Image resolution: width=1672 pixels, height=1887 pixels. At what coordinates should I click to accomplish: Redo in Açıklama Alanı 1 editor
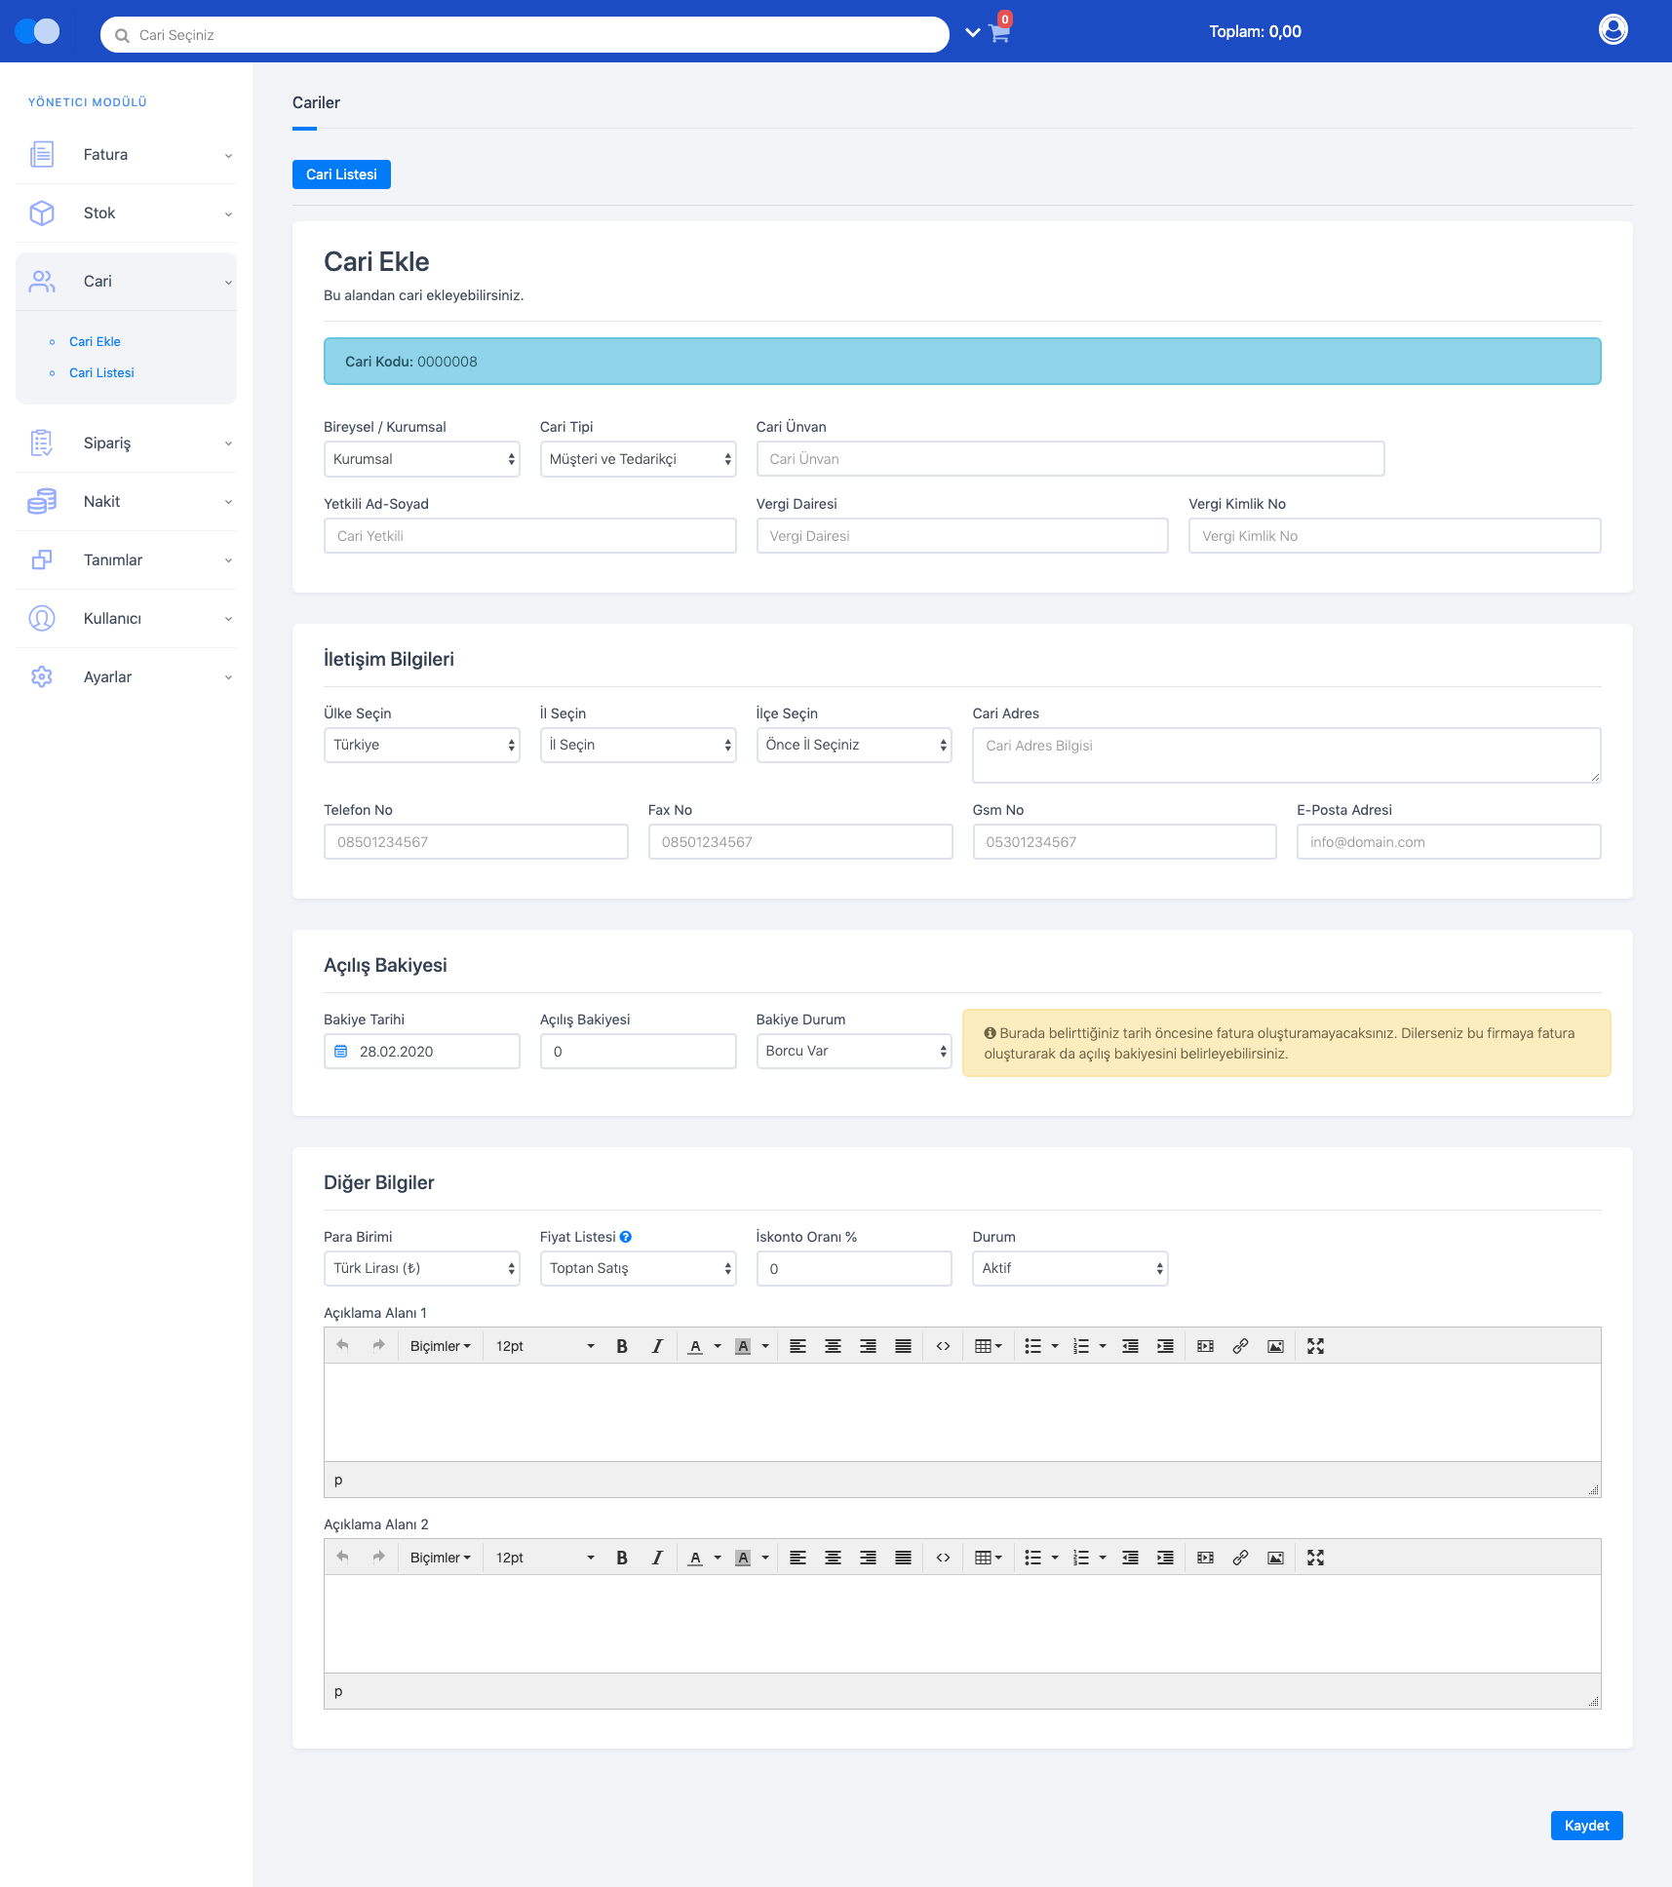378,1345
